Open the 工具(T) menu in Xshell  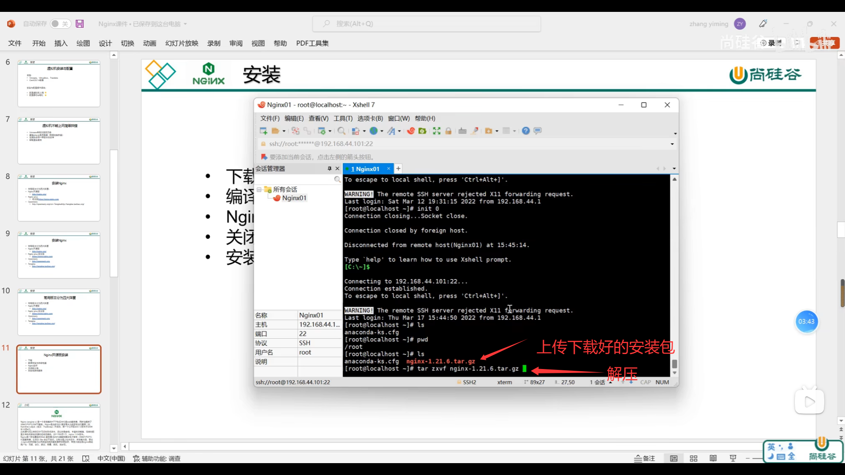point(343,118)
